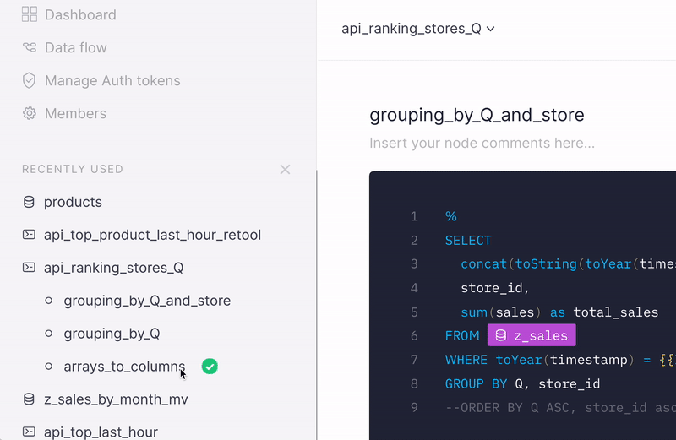The height and width of the screenshot is (440, 676).
Task: Click the Dashboard grid icon
Action: click(x=30, y=14)
